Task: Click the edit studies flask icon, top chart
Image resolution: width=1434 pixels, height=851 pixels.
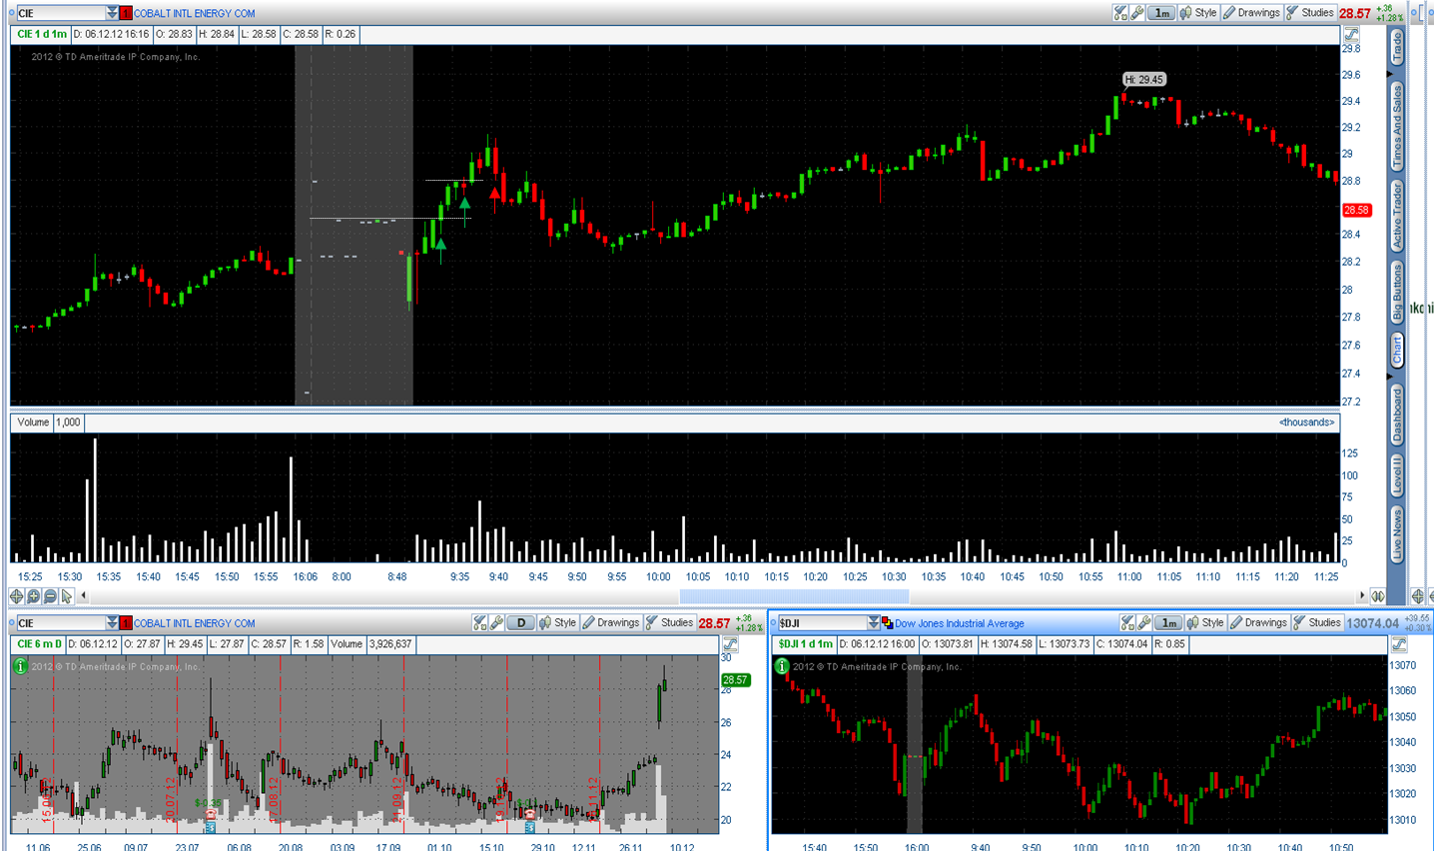Action: [x=1120, y=13]
